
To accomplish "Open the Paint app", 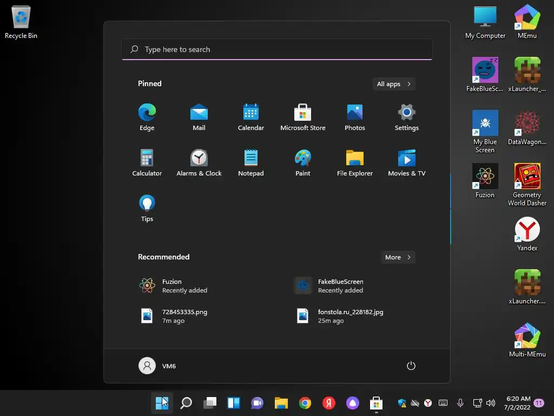I will click(x=303, y=162).
